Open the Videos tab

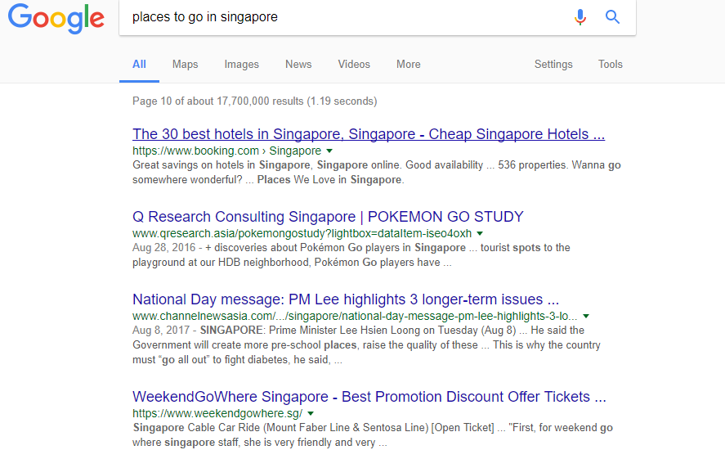(x=354, y=65)
